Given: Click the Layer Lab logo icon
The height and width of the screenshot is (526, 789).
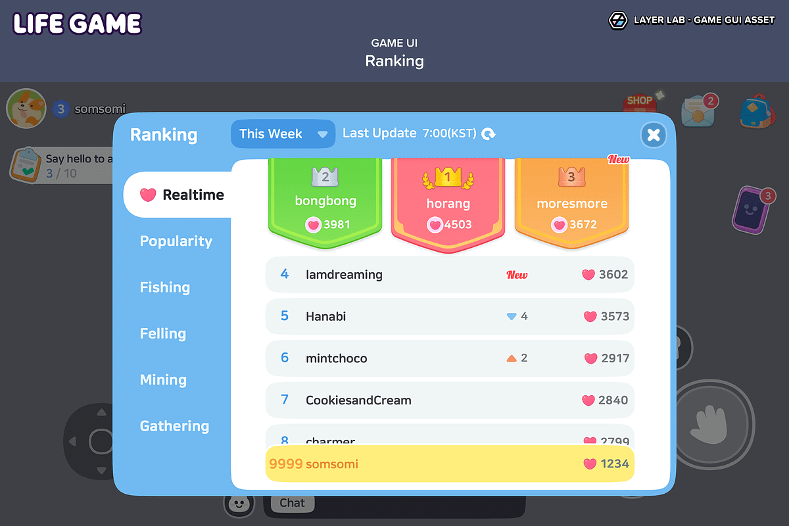Looking at the screenshot, I should click(x=619, y=20).
